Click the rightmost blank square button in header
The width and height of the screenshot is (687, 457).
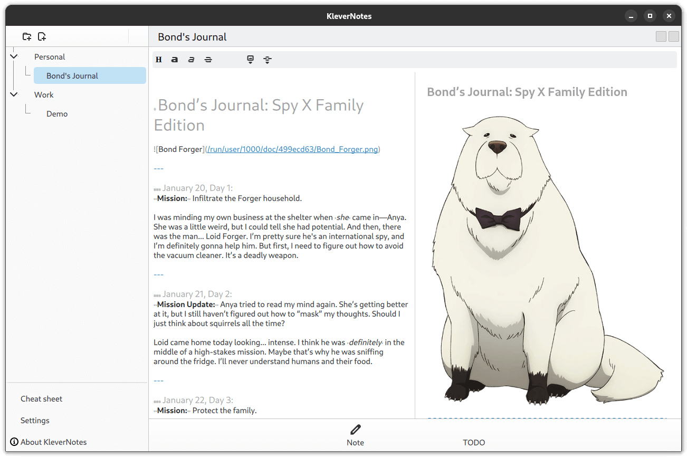tap(674, 36)
